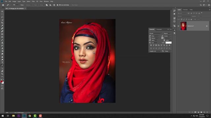Click the Shape button in options bar
This screenshot has width=211, height=118.
42,5
